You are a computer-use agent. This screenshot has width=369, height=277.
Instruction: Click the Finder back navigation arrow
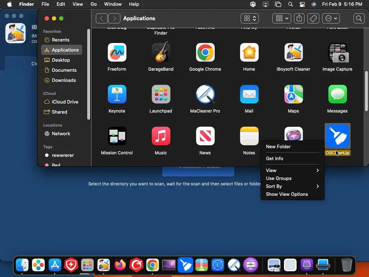point(102,18)
